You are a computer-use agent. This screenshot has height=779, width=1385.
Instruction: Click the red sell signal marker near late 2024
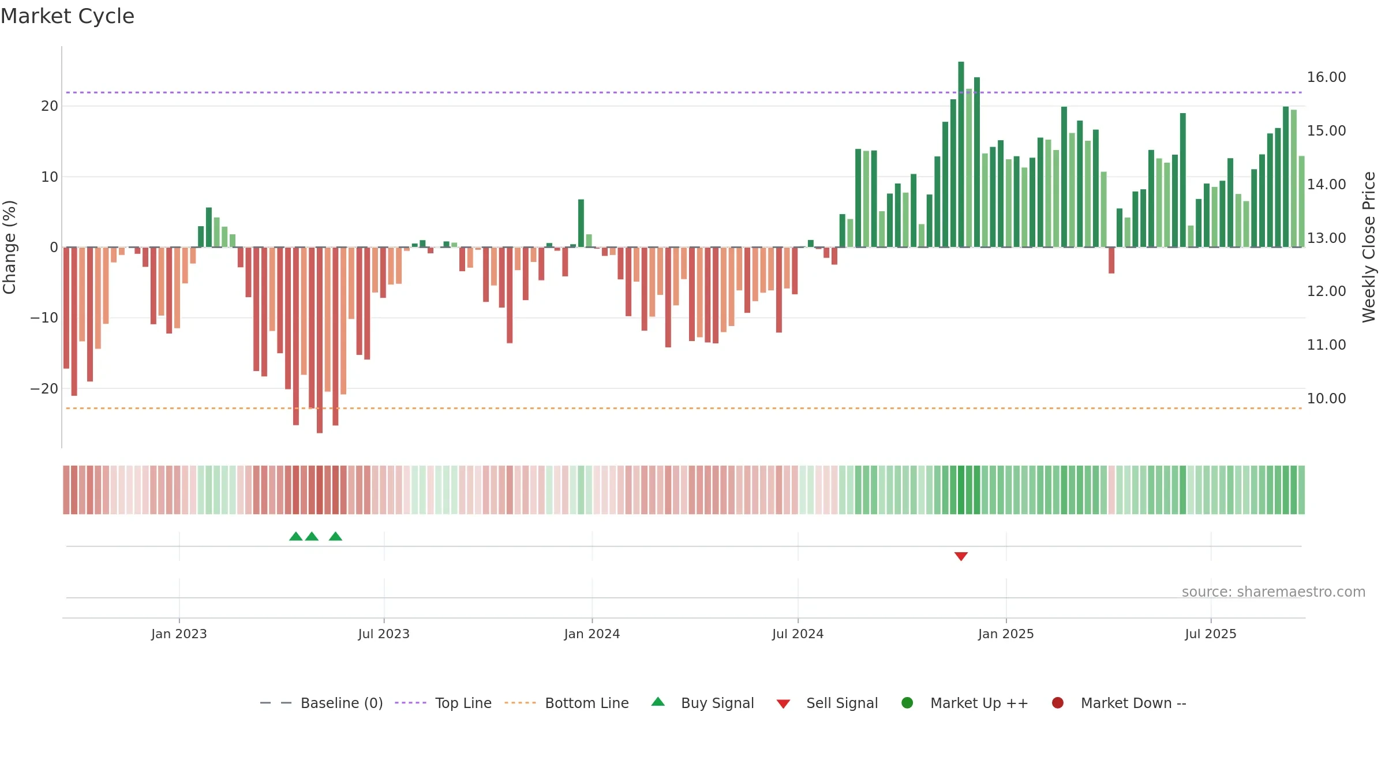pos(961,556)
